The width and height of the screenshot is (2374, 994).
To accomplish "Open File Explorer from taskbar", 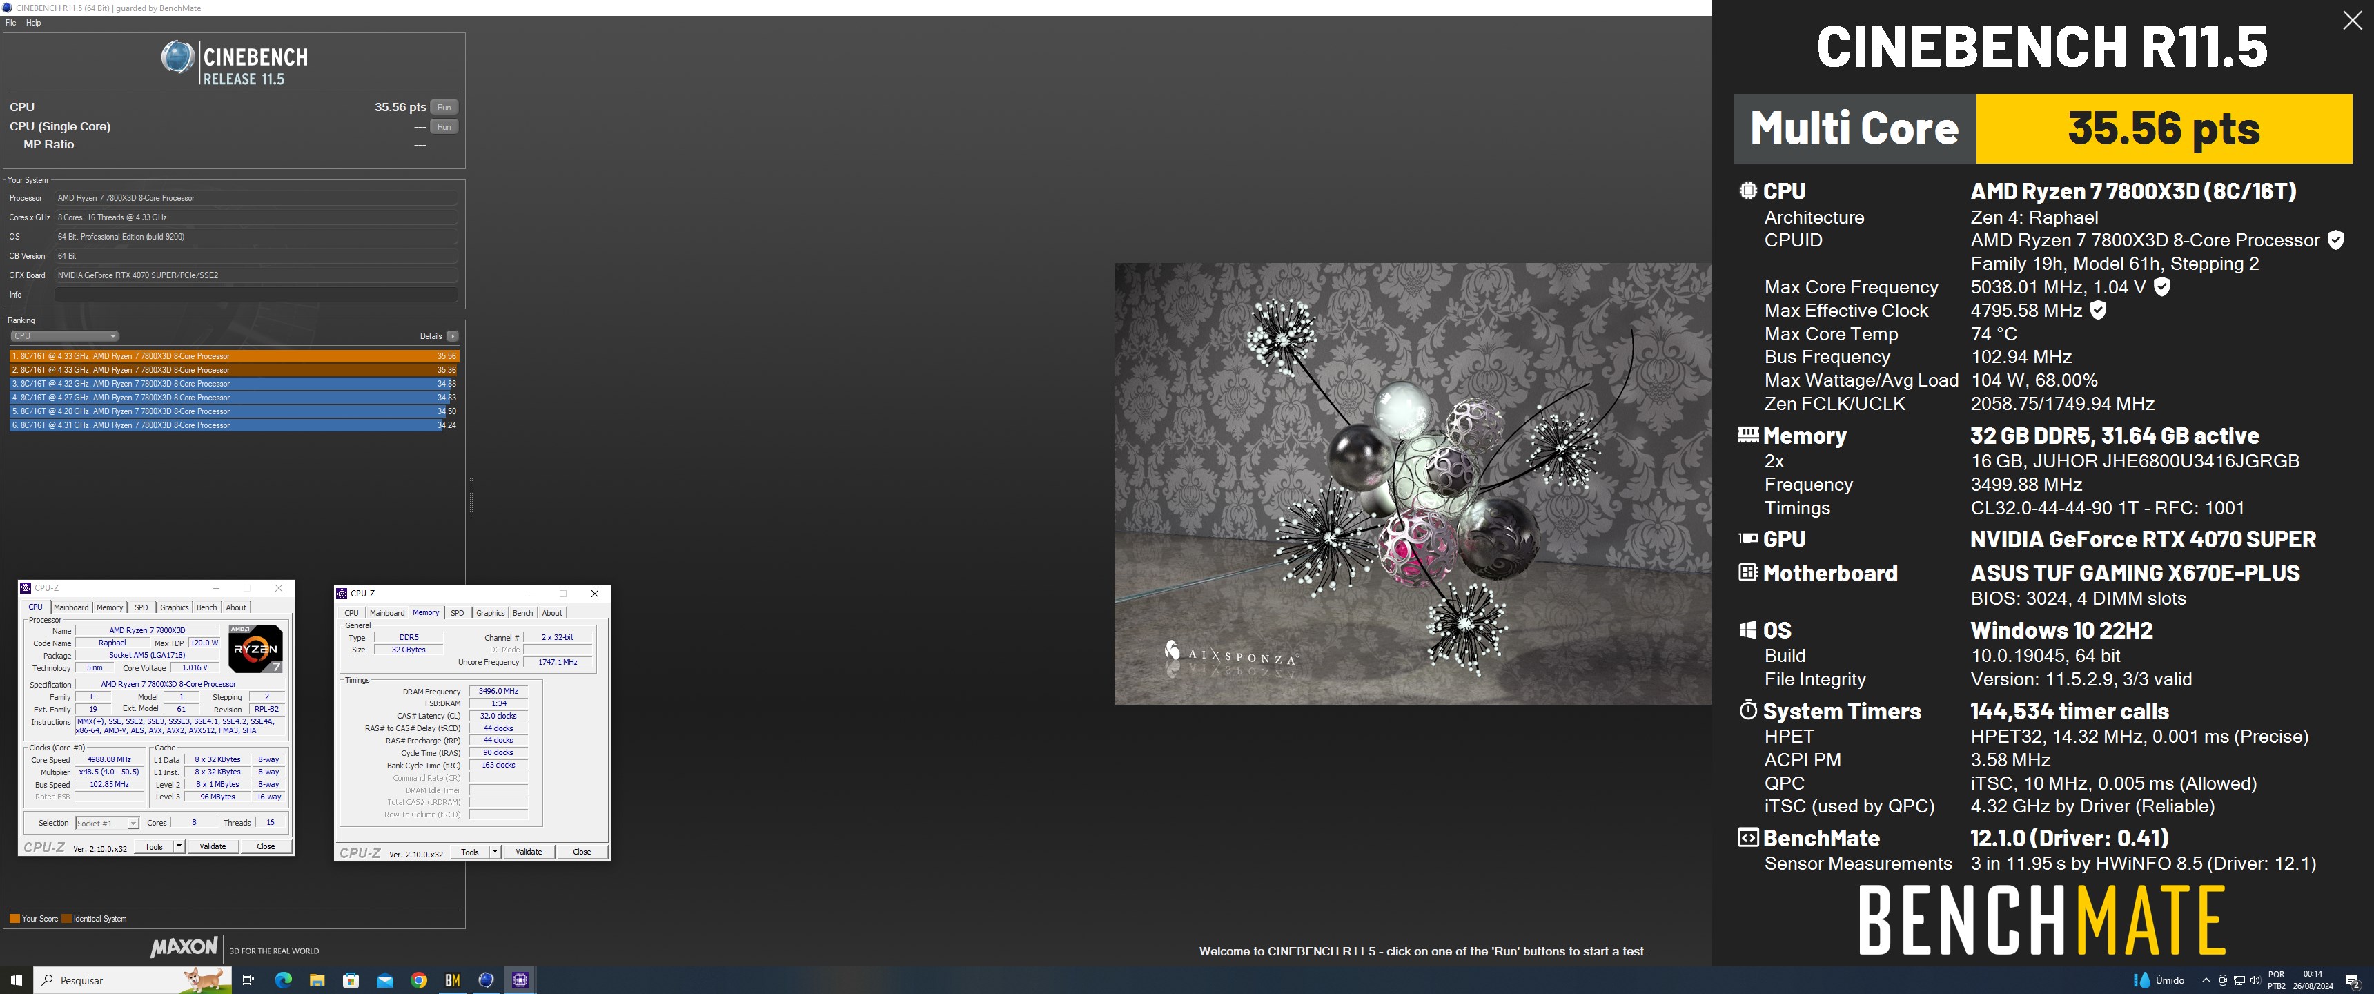I will coord(317,980).
